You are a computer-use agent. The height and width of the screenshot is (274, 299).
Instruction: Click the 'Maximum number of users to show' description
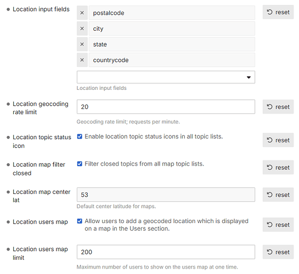[x=157, y=267]
